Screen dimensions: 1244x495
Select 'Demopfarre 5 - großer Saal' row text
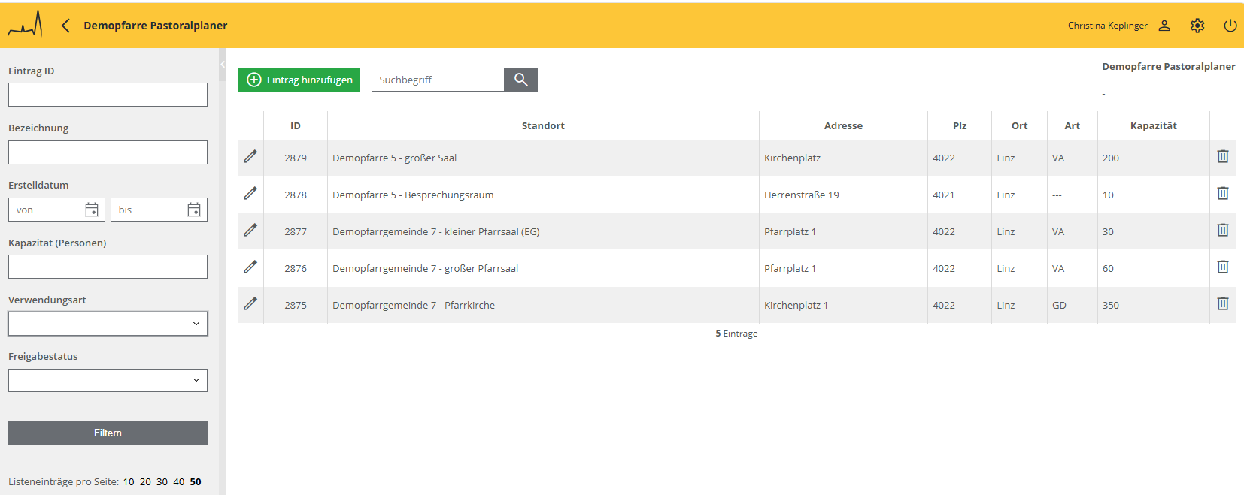(x=394, y=158)
